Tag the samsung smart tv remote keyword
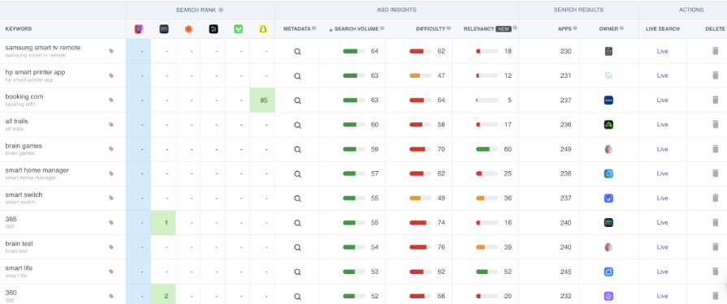 (x=111, y=51)
